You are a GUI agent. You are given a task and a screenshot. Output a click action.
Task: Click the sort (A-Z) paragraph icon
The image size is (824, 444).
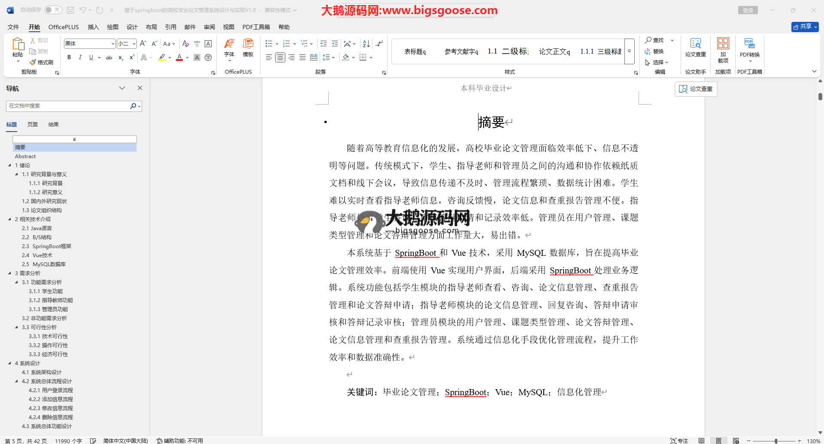(x=366, y=44)
